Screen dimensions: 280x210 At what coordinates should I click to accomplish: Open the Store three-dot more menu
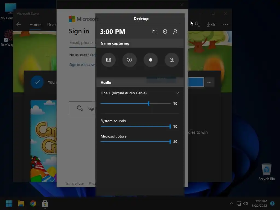pos(225,24)
